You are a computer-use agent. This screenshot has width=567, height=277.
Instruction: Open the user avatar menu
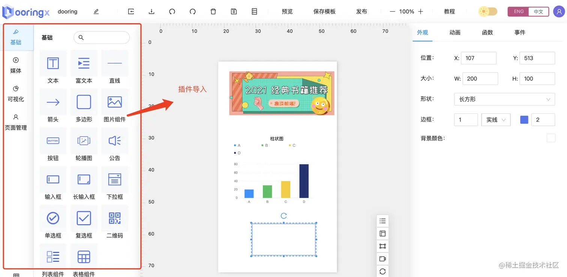point(559,12)
